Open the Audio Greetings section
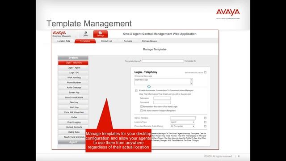The width and height of the screenshot is (286, 161). pos(73,88)
